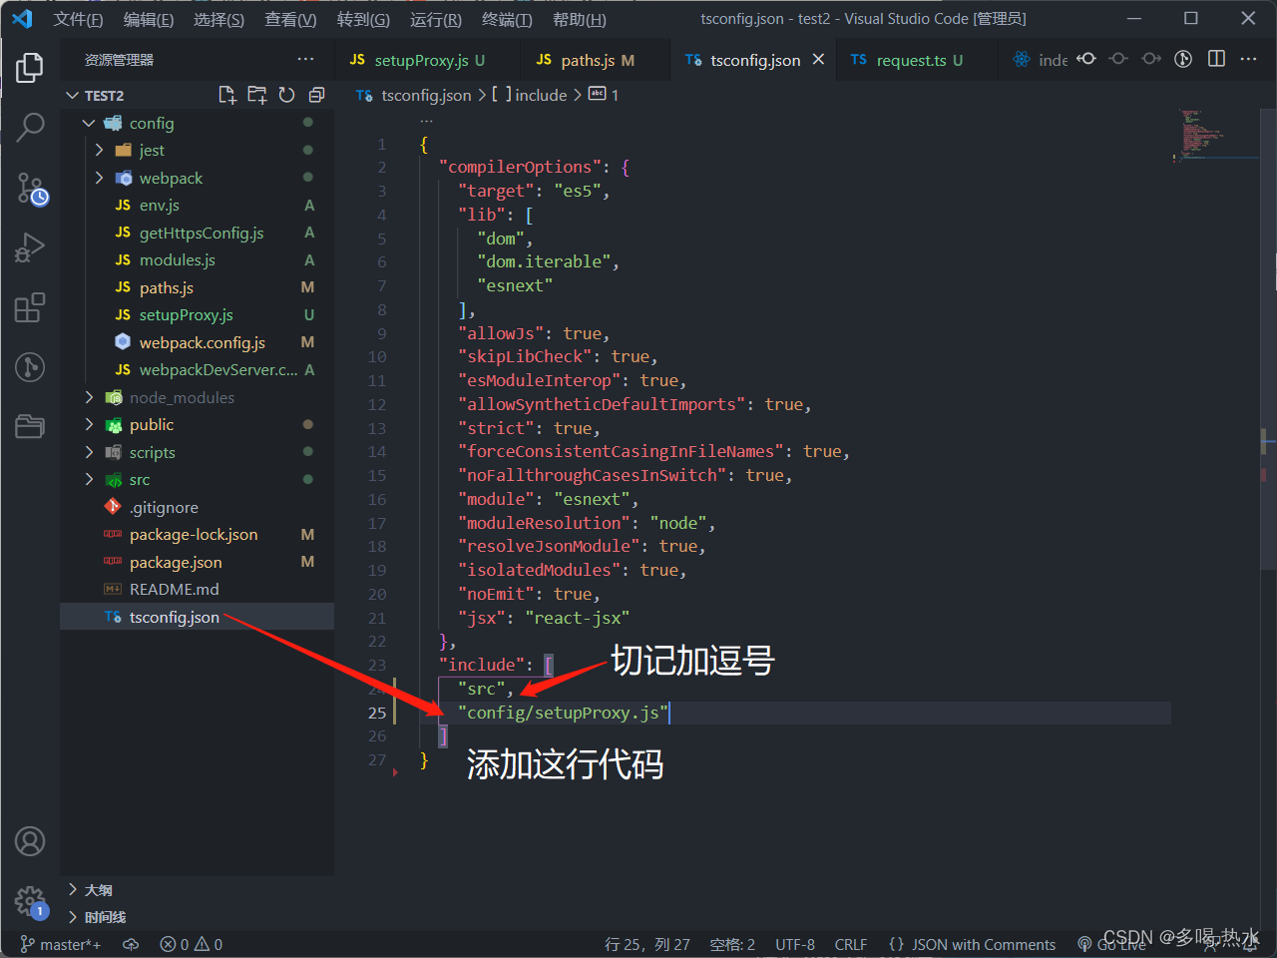Viewport: 1277px width, 958px height.
Task: Open the 查看(V) menu
Action: pyautogui.click(x=291, y=19)
